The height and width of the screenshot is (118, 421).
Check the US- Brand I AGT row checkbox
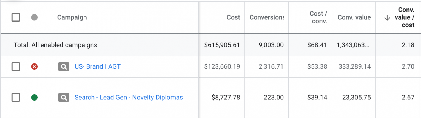pos(16,66)
